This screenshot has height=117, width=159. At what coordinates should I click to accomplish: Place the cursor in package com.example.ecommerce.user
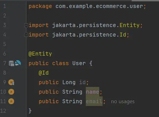click(99, 6)
